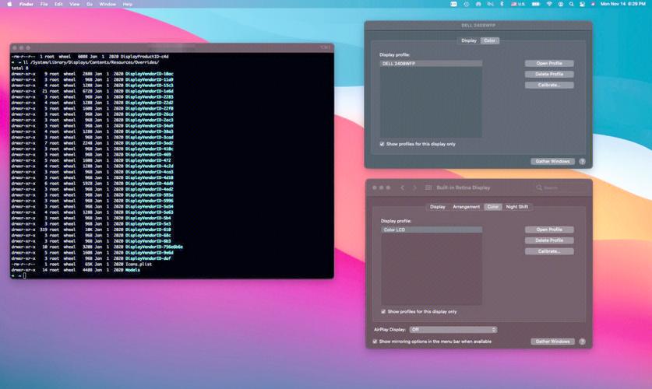This screenshot has width=652, height=389.
Task: Click the Wi-Fi icon in menu bar
Action: tap(549, 4)
